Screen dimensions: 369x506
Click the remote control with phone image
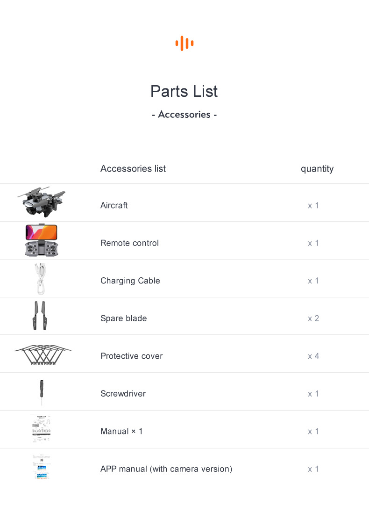41,240
